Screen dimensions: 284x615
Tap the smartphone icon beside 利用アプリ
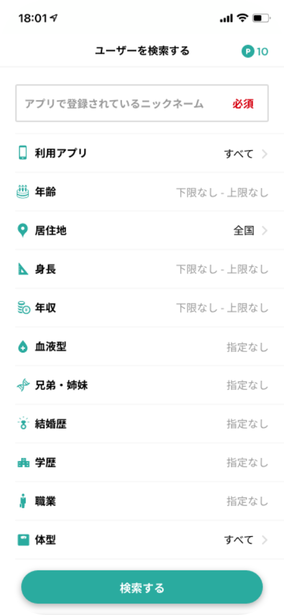pyautogui.click(x=23, y=153)
